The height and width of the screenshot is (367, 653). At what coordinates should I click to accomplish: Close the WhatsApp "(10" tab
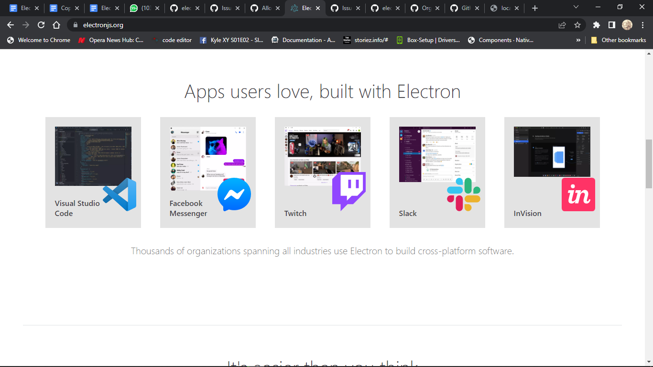[157, 8]
